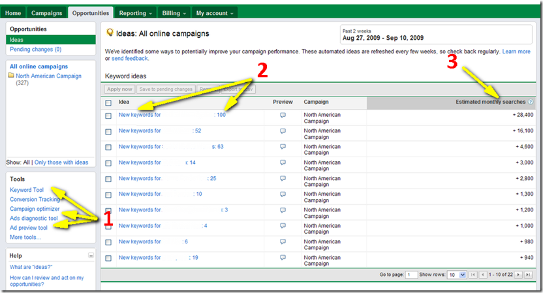
Task: Click the send feedback link
Action: (x=129, y=58)
